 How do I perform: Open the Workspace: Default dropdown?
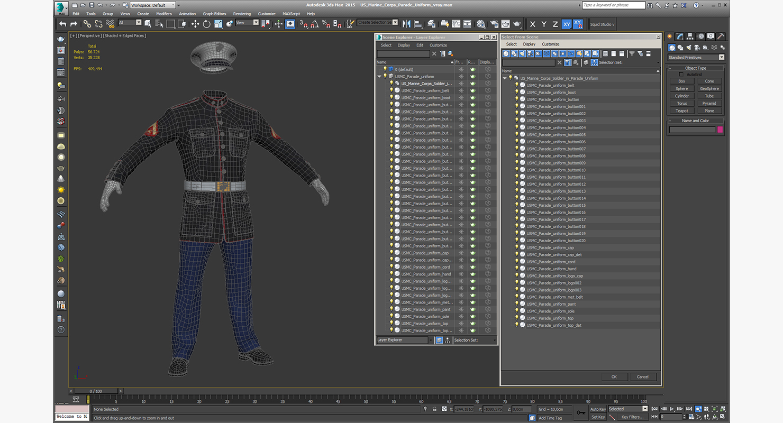[153, 5]
